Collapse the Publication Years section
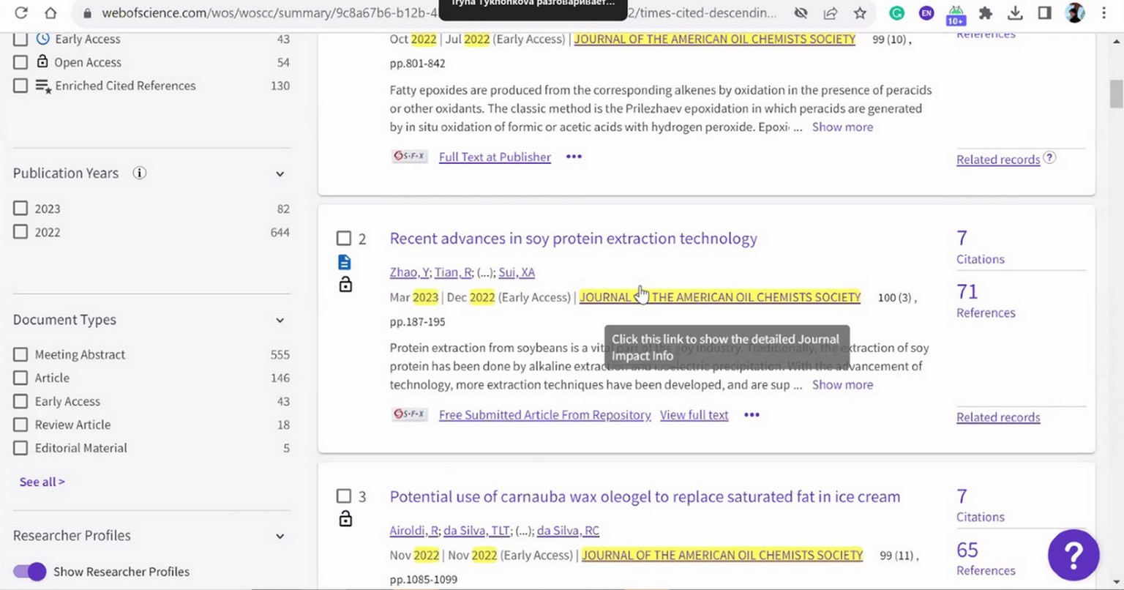The height and width of the screenshot is (590, 1124). pyautogui.click(x=280, y=174)
